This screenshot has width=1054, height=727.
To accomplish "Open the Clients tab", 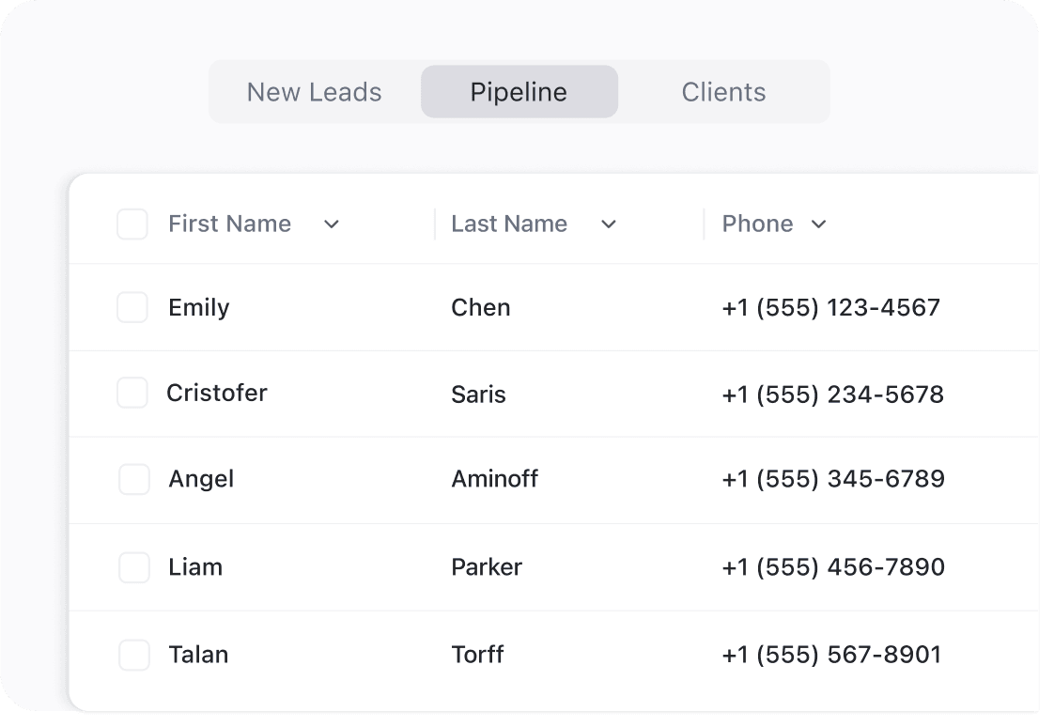I will point(723,91).
